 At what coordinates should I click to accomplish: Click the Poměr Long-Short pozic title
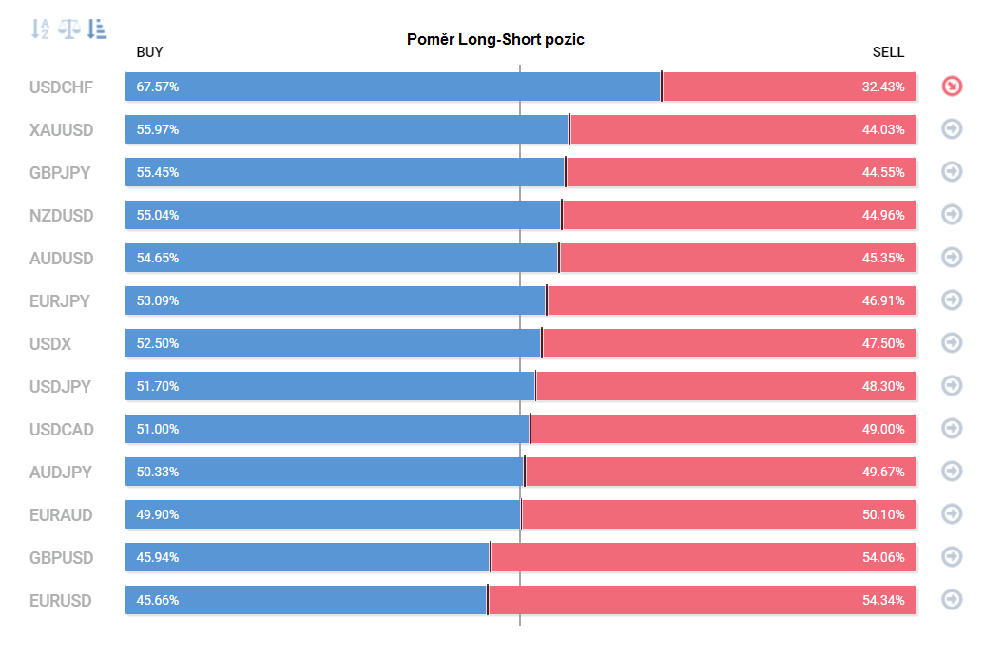click(x=495, y=40)
